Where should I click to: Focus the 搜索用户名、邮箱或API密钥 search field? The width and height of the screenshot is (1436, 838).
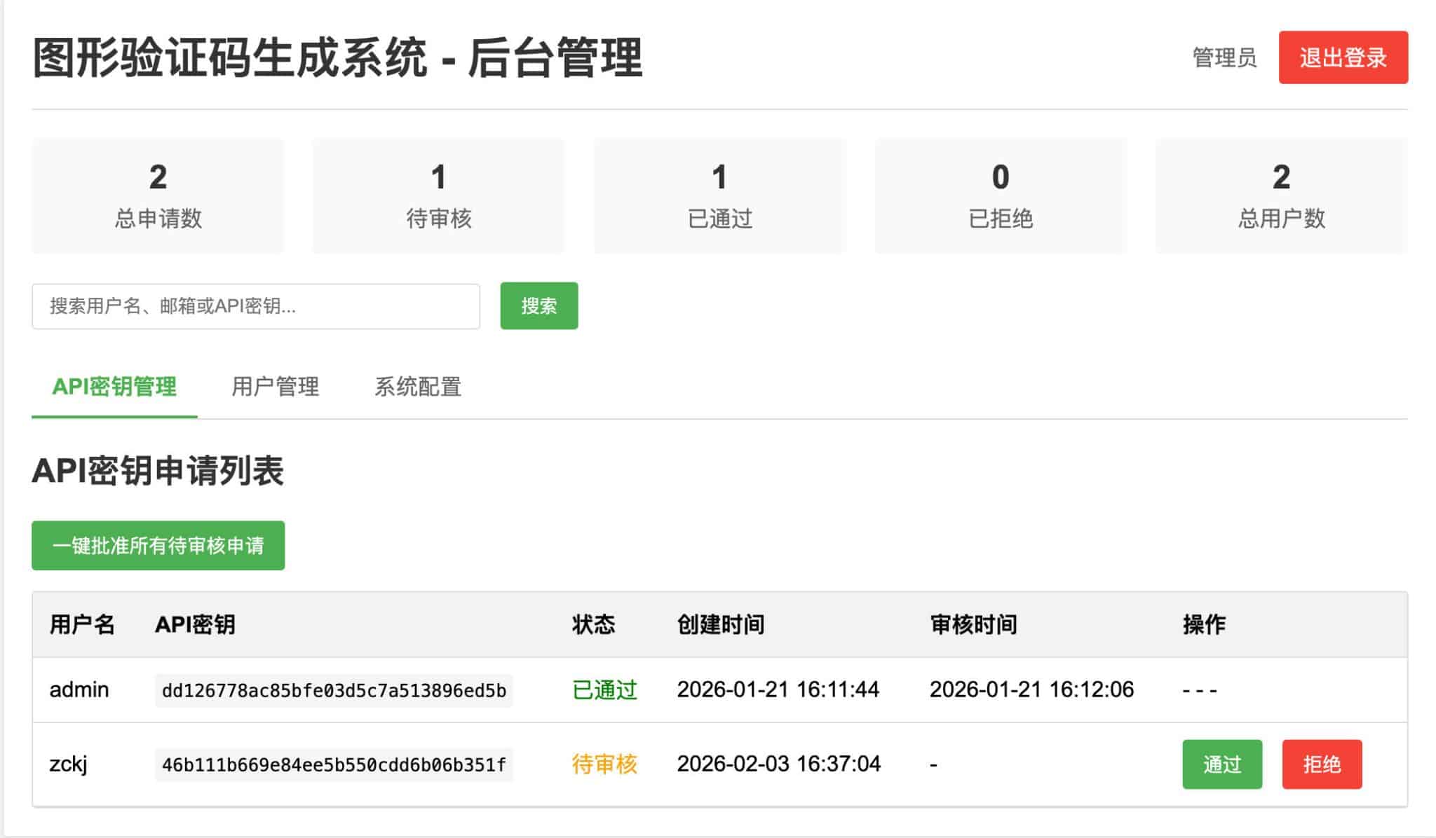point(256,306)
